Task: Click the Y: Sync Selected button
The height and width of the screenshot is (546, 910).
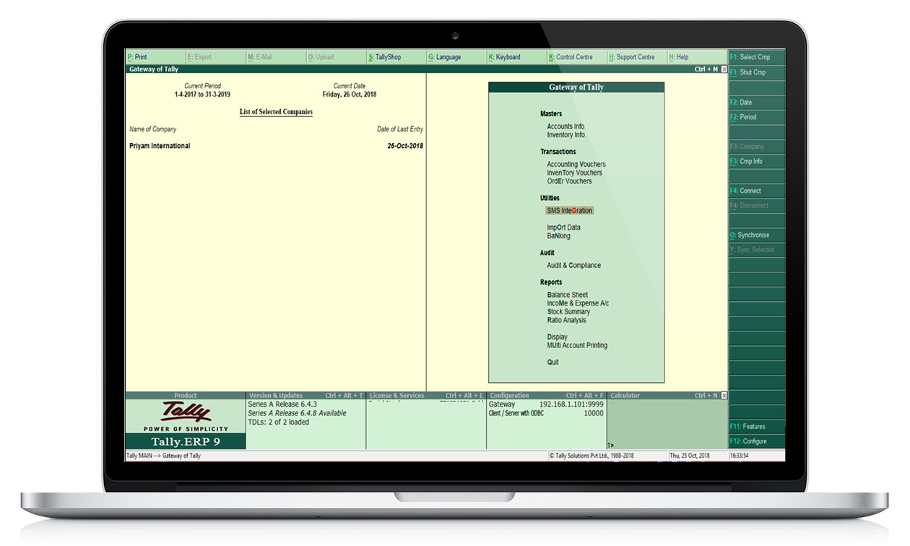Action: coord(756,249)
